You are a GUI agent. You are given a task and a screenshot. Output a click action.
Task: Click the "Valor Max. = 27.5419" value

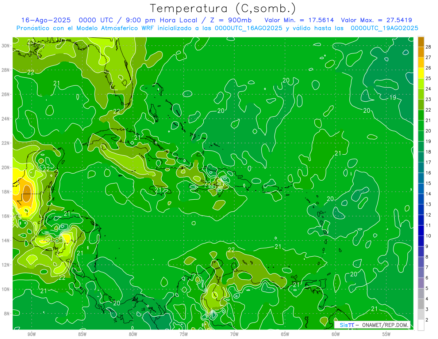tap(376, 20)
